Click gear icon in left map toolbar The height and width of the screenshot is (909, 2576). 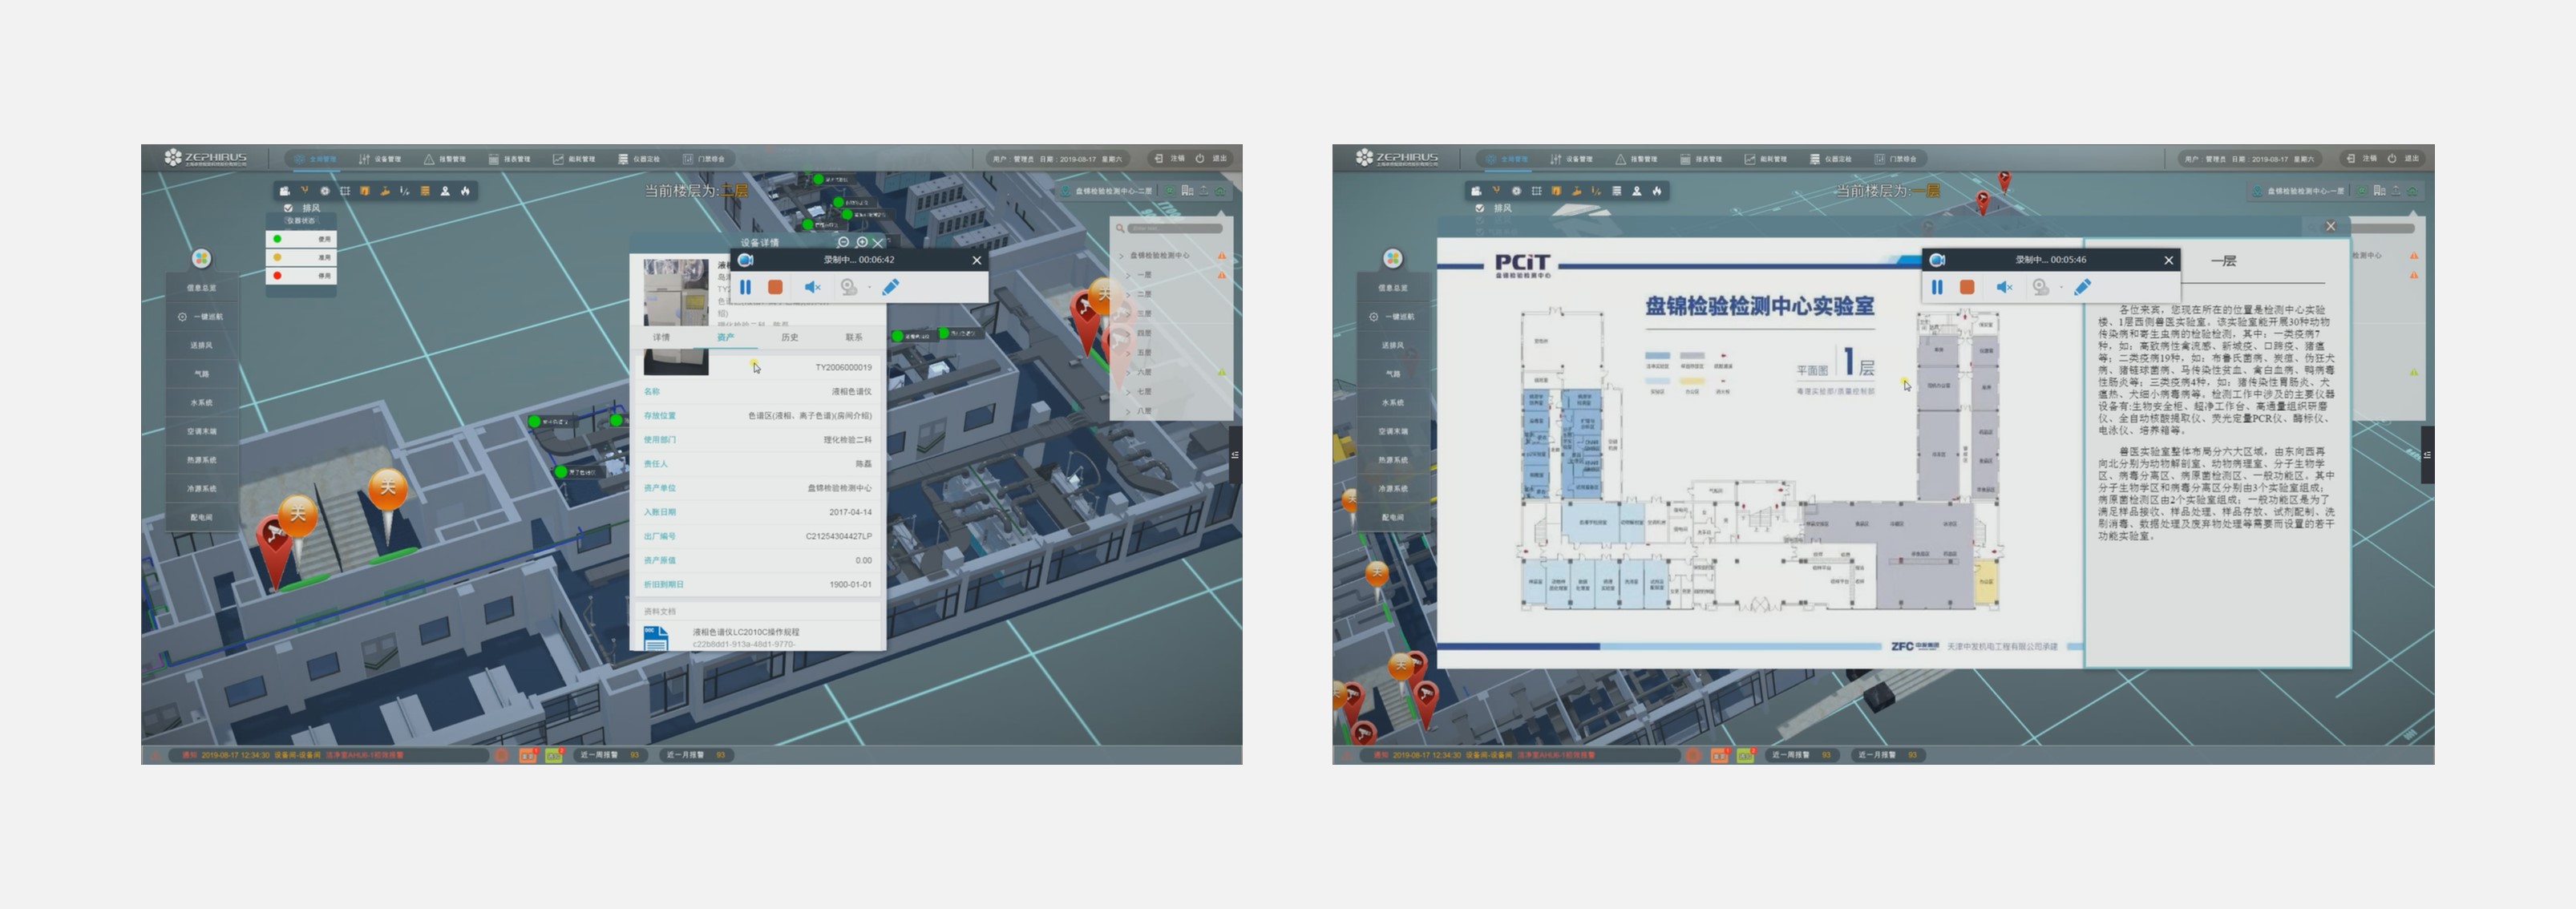[x=325, y=191]
